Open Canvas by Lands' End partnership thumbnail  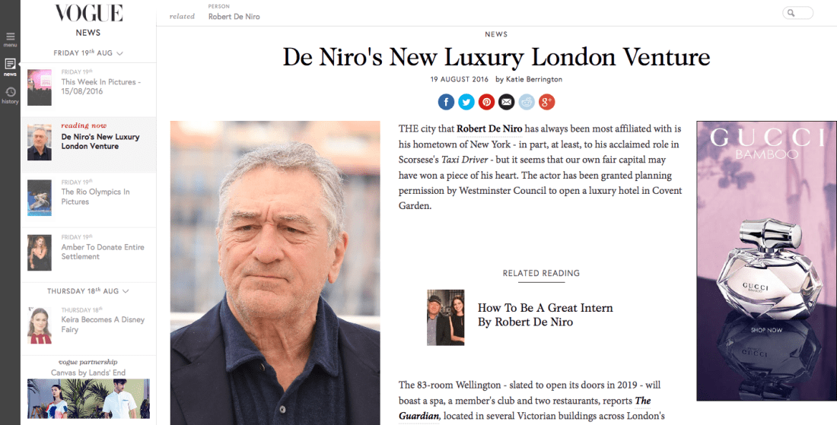click(x=88, y=398)
